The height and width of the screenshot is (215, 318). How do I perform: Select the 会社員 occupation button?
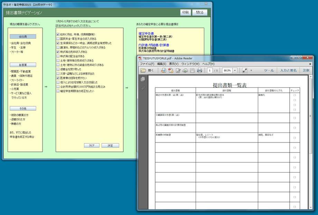tap(23, 37)
